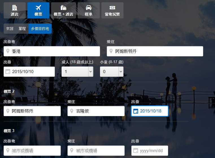Click the flight 2 origin field 阿姆斯特丹

click(32, 111)
